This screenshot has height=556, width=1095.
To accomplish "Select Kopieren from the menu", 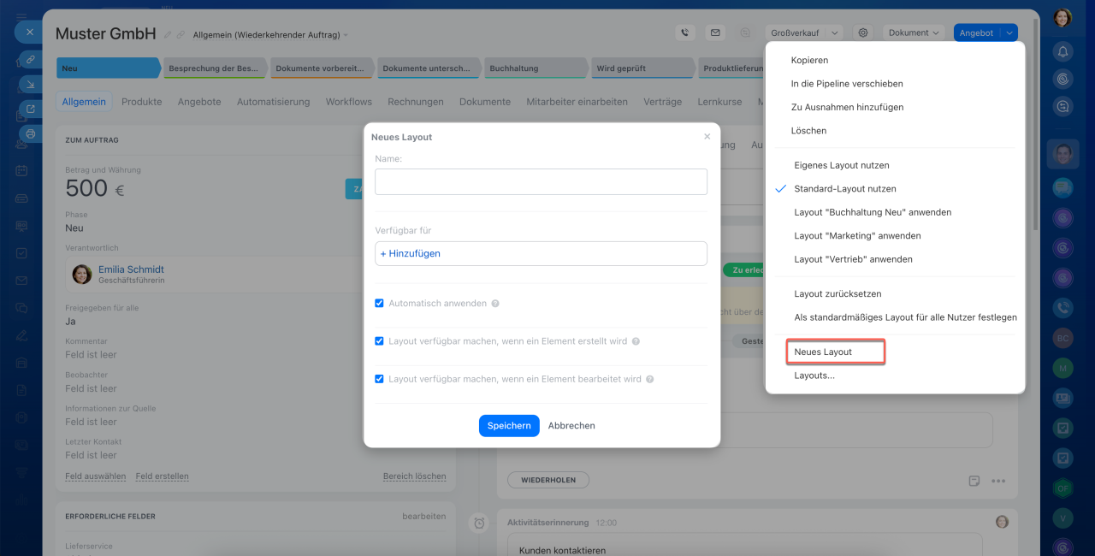I will 809,61.
